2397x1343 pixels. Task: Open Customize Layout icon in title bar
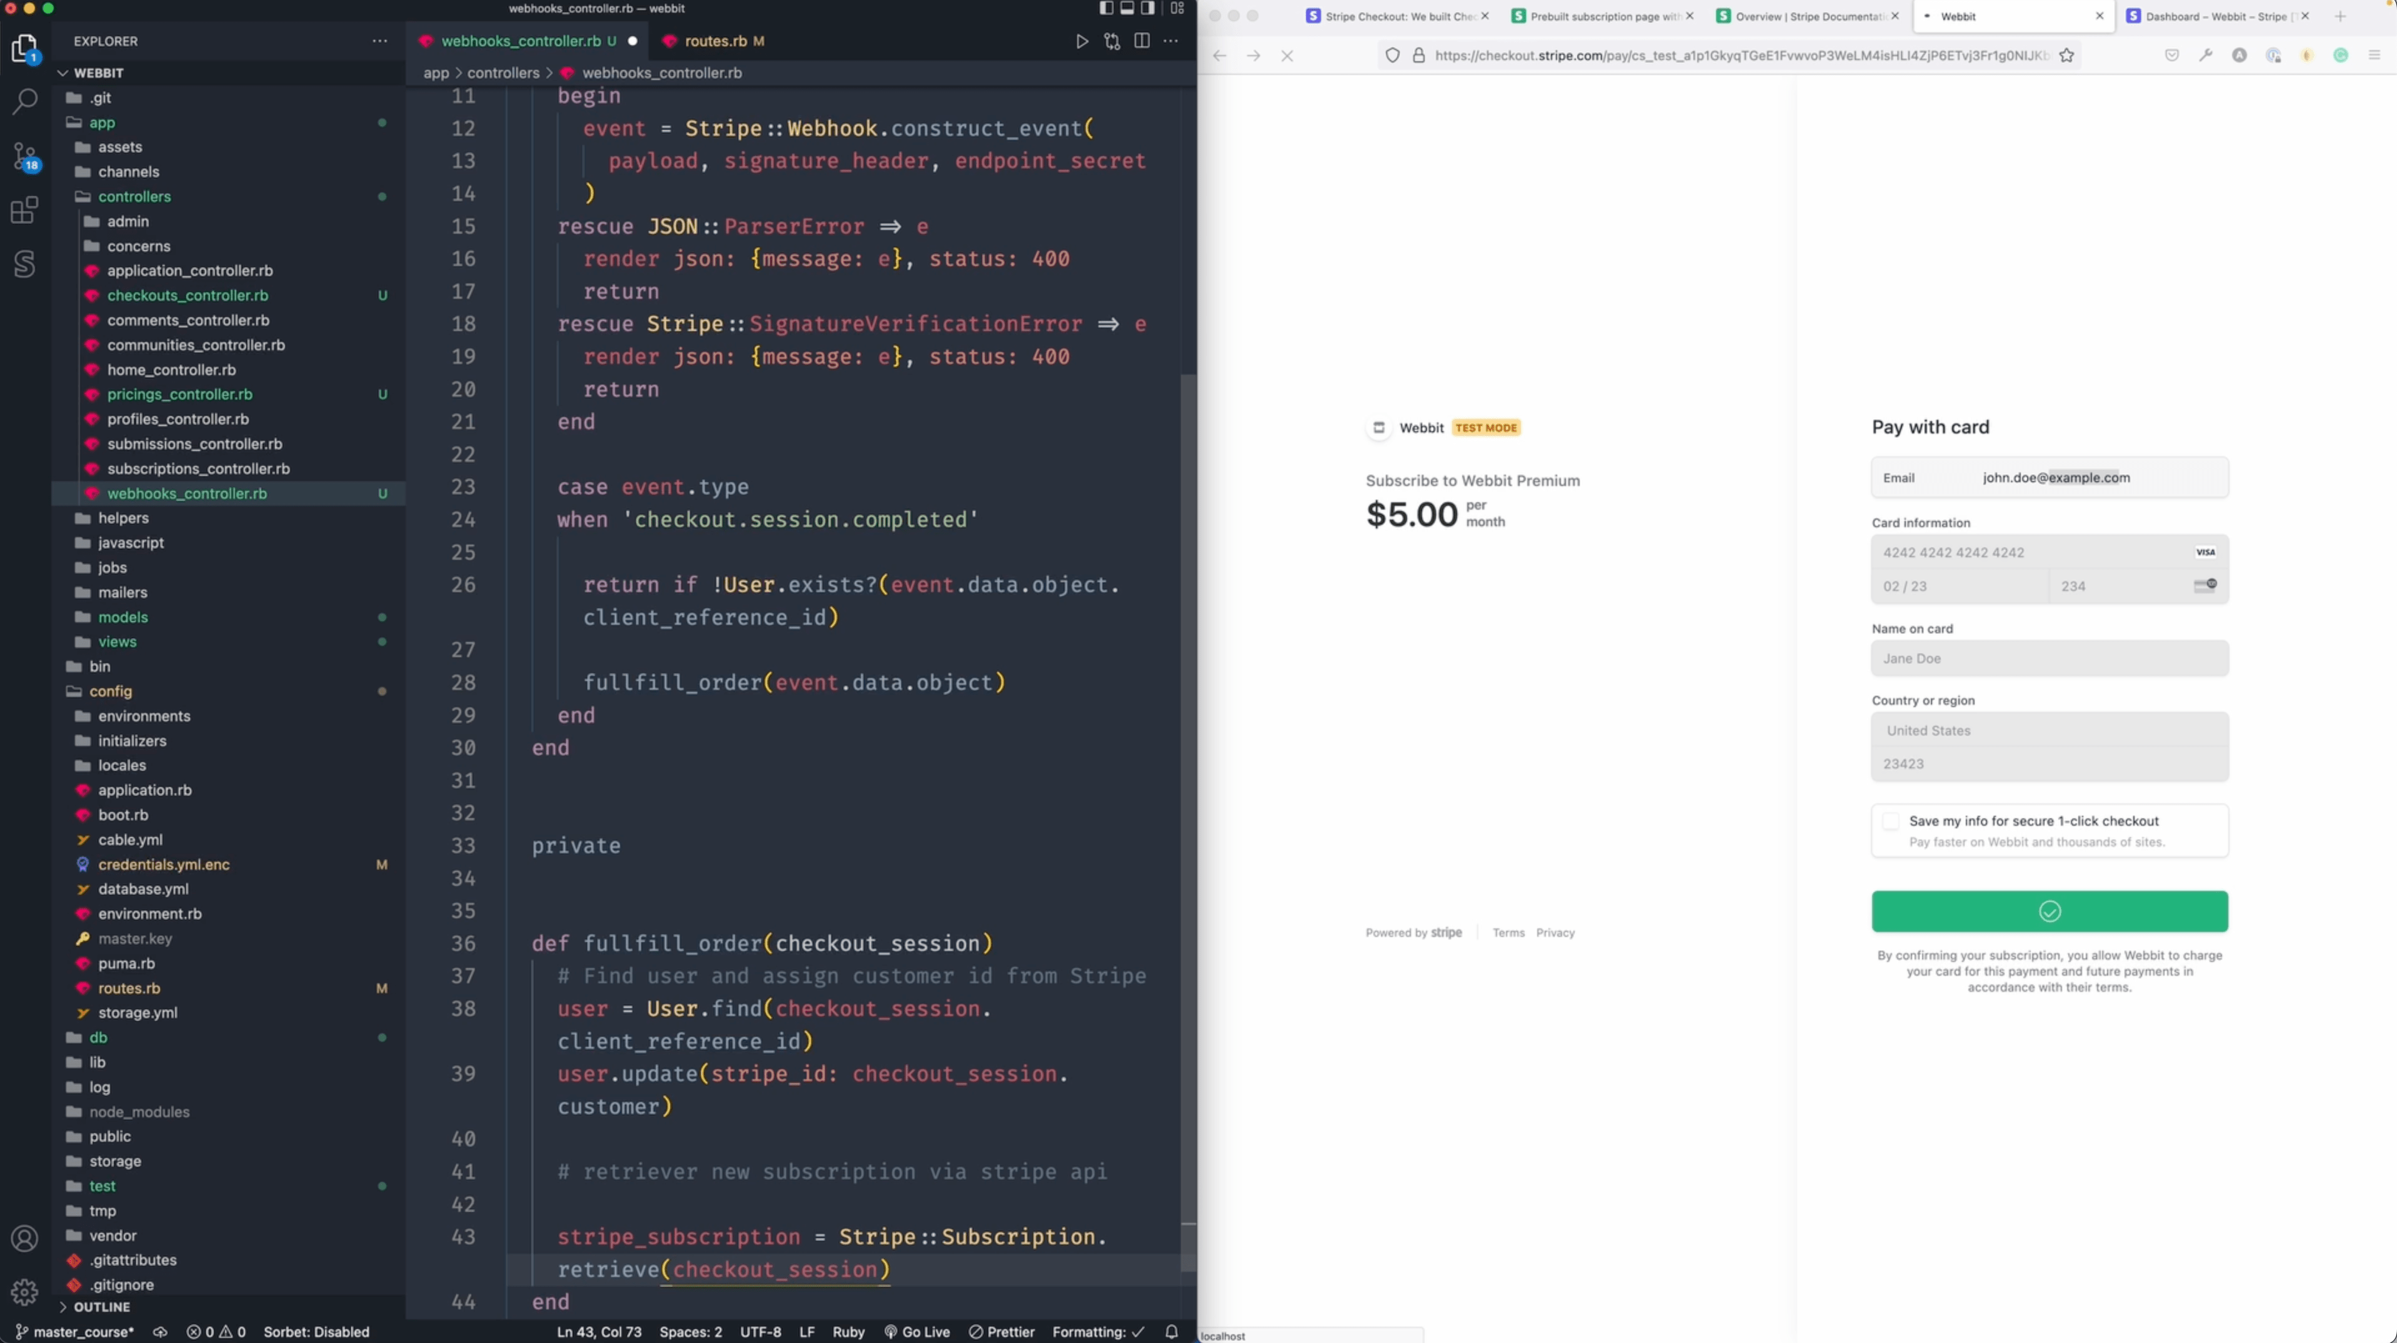click(x=1177, y=8)
